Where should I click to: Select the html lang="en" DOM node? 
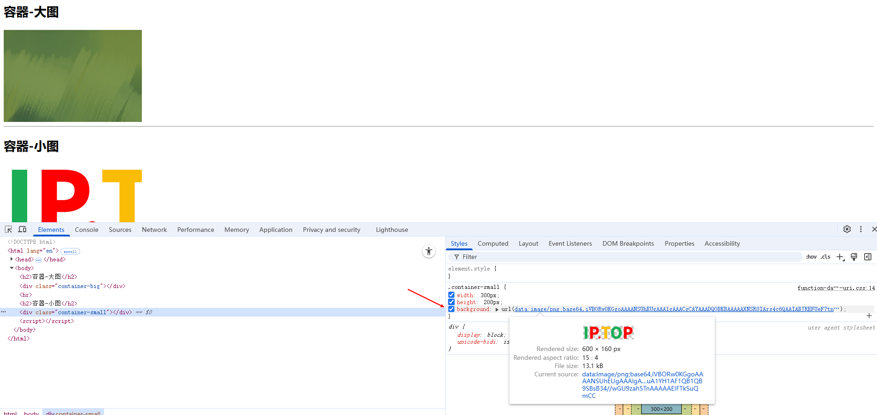tap(33, 251)
